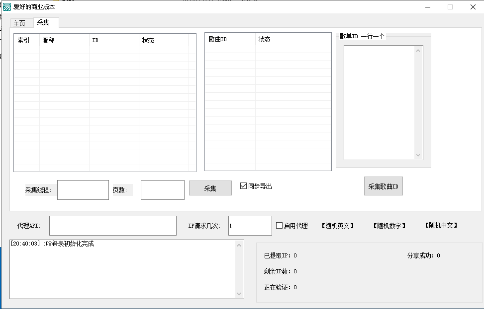This screenshot has height=309, width=484.
Task: Click the app icon in title bar
Action: pyautogui.click(x=7, y=7)
